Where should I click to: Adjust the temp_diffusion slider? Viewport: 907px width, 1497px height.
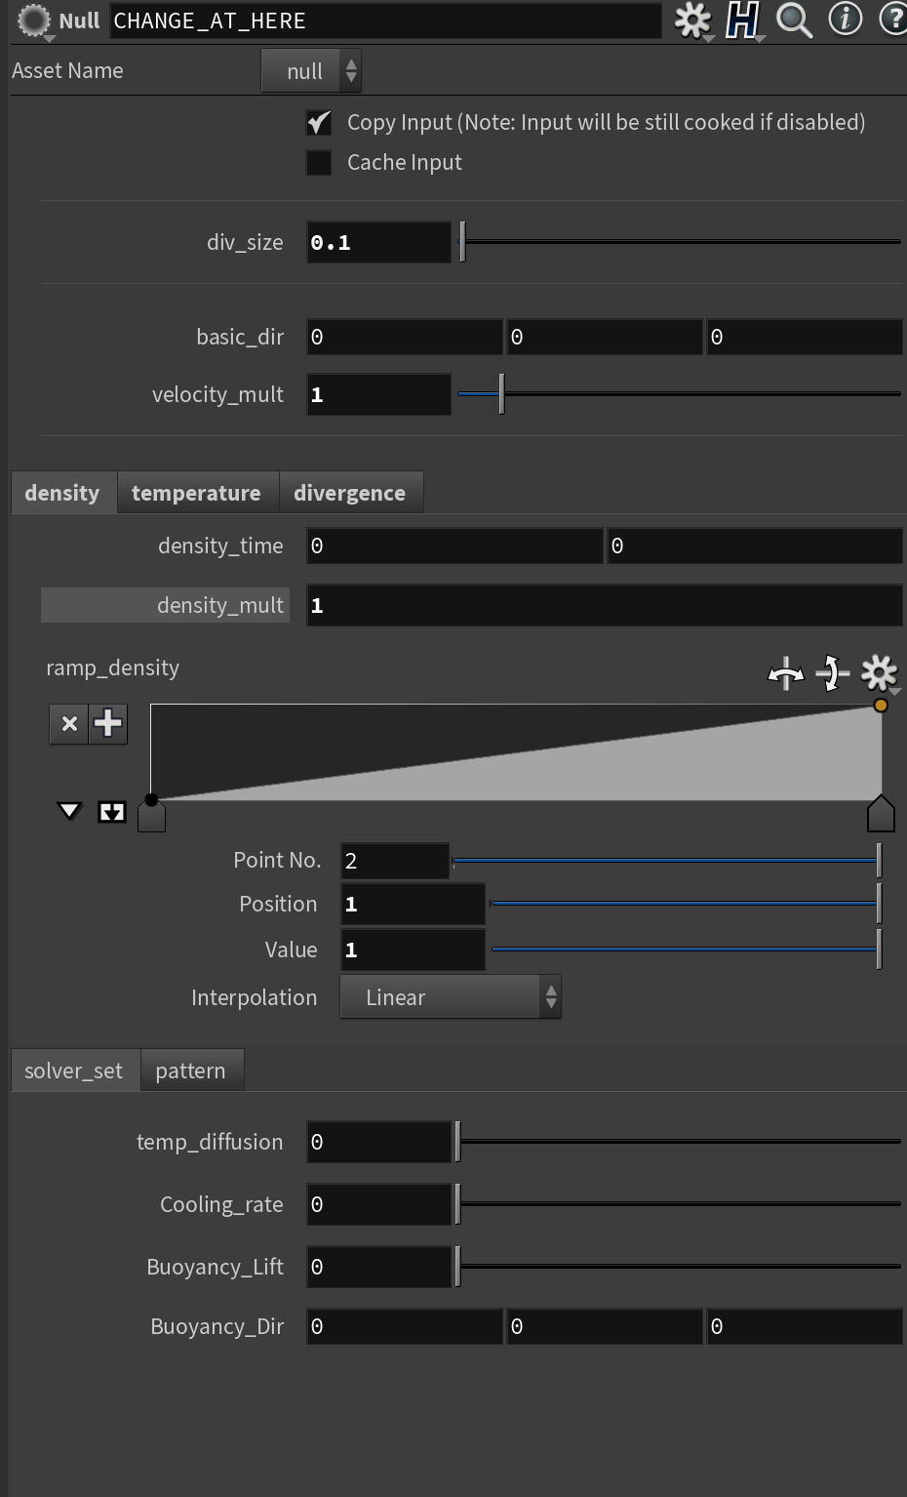tap(680, 1142)
